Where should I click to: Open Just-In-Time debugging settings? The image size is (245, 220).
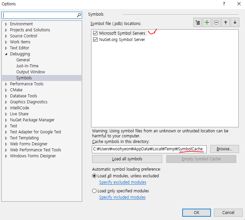tap(27, 66)
